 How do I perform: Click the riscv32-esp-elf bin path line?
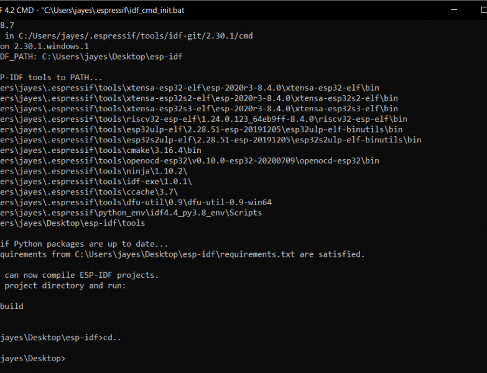pyautogui.click(x=203, y=119)
